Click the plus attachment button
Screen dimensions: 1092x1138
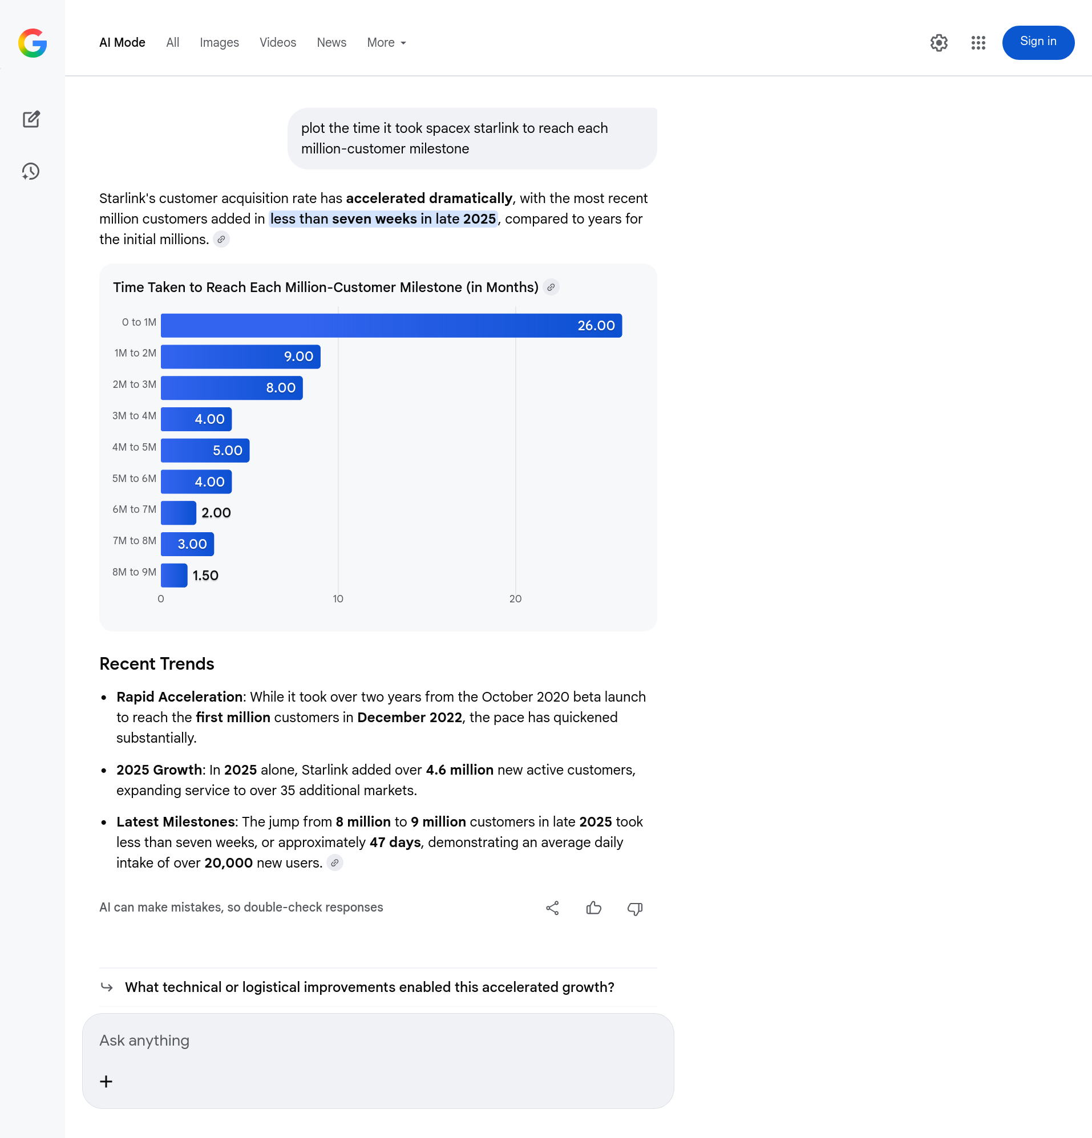coord(106,1081)
